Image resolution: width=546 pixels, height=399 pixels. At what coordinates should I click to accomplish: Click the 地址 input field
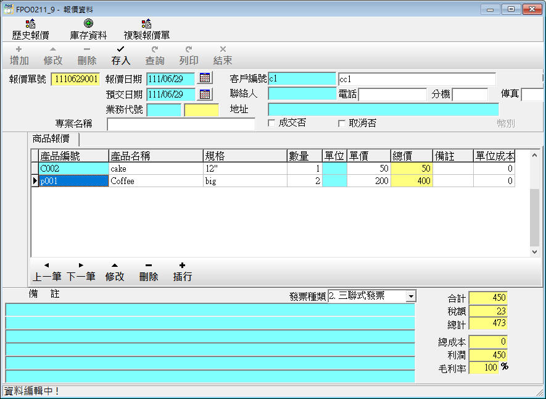tap(383, 109)
